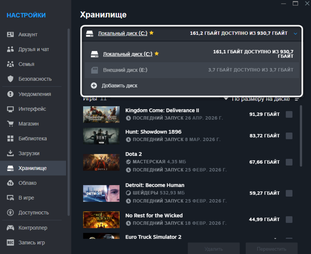Go to the Семья settings section
This screenshot has height=254, width=311.
coord(33,64)
